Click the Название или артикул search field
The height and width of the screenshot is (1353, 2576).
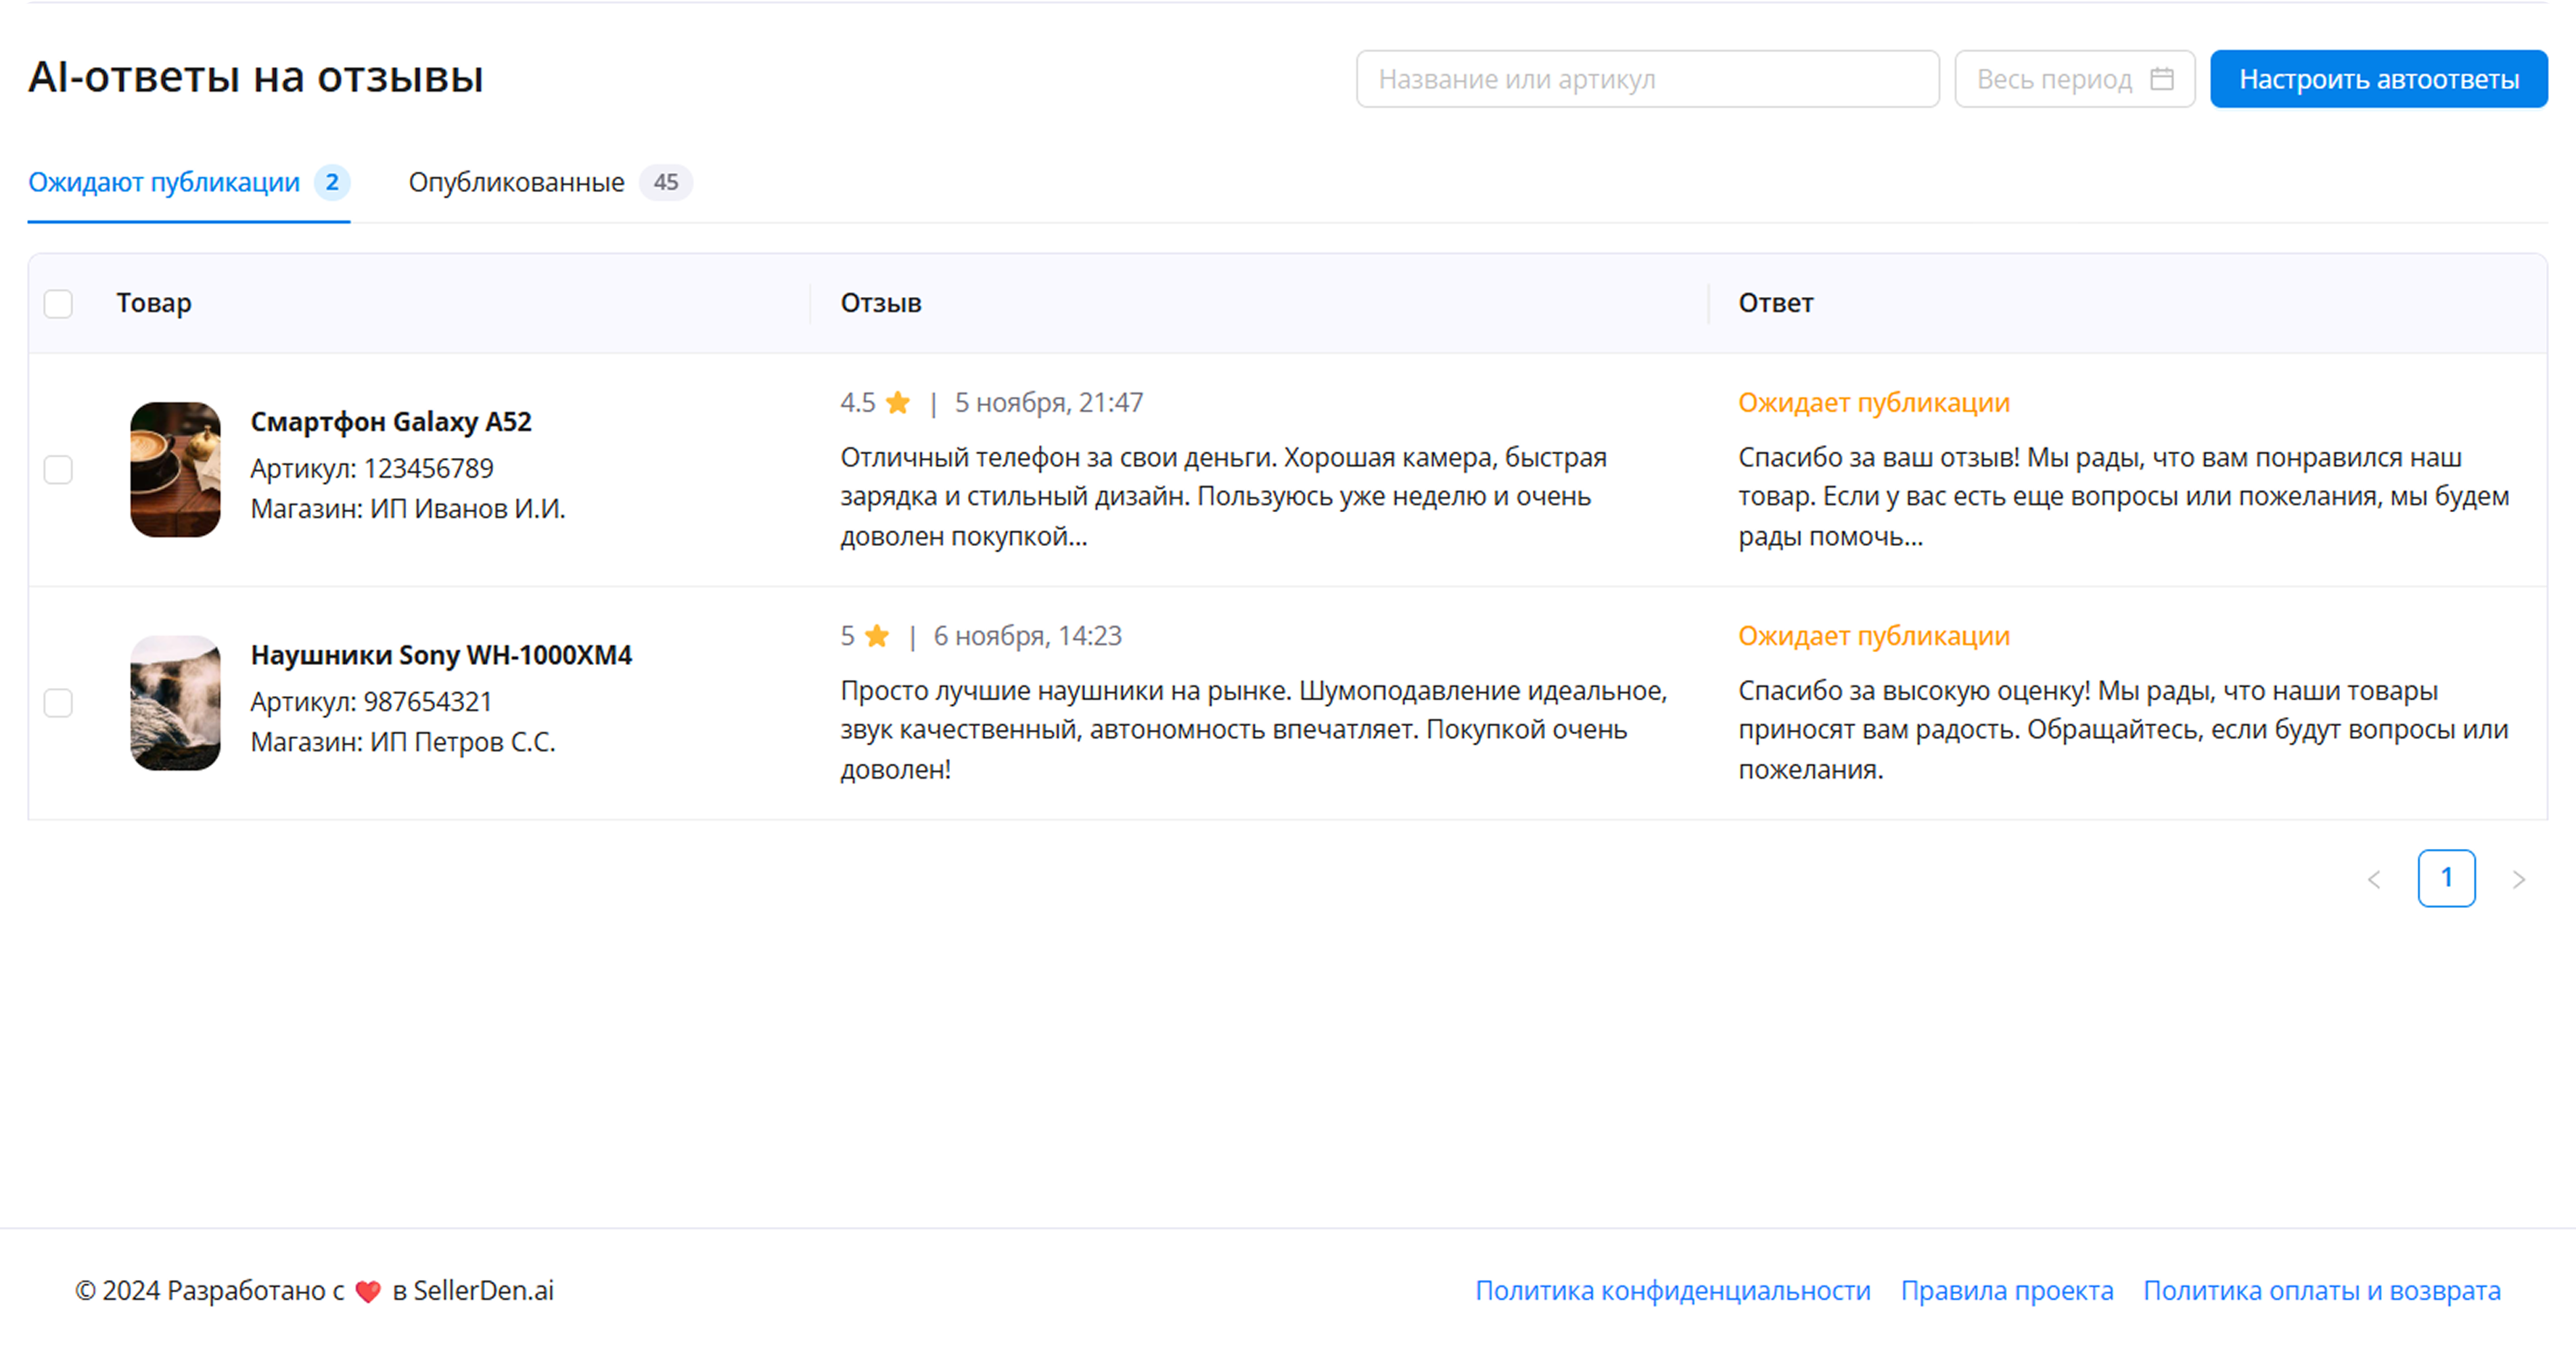(x=1646, y=79)
